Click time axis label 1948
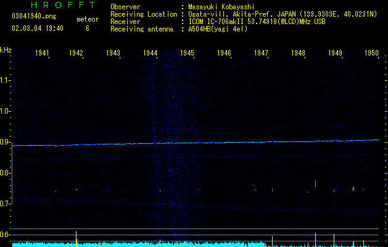This screenshot has width=388, height=247. click(x=298, y=52)
